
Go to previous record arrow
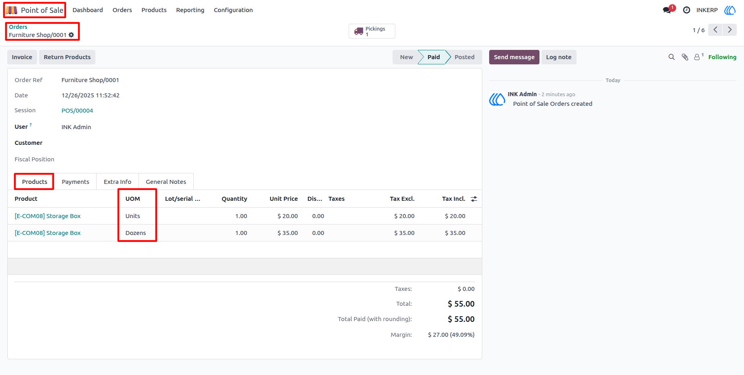[x=715, y=30]
